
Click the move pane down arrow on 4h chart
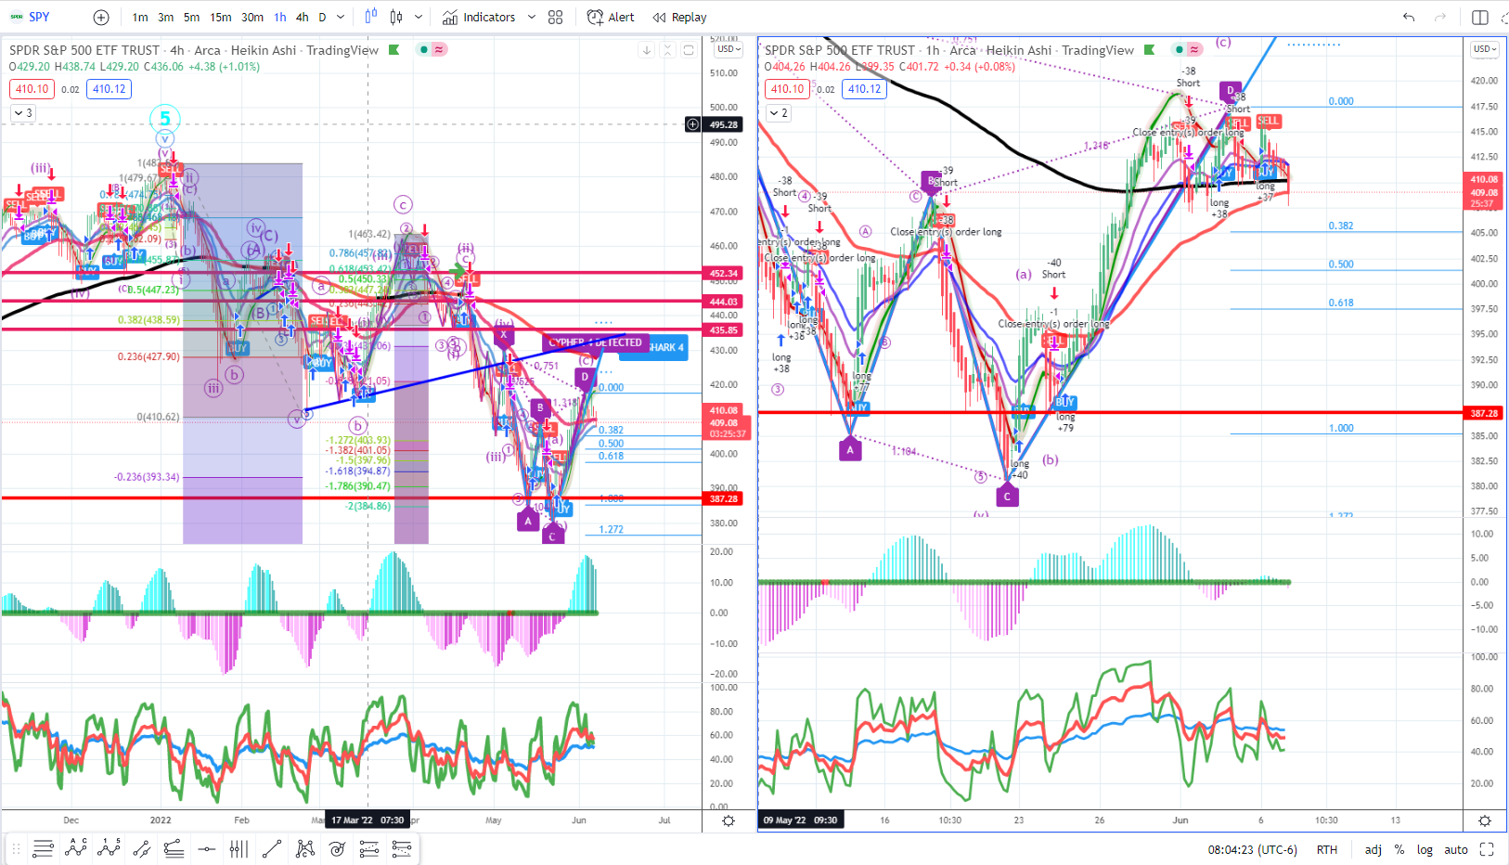point(647,50)
